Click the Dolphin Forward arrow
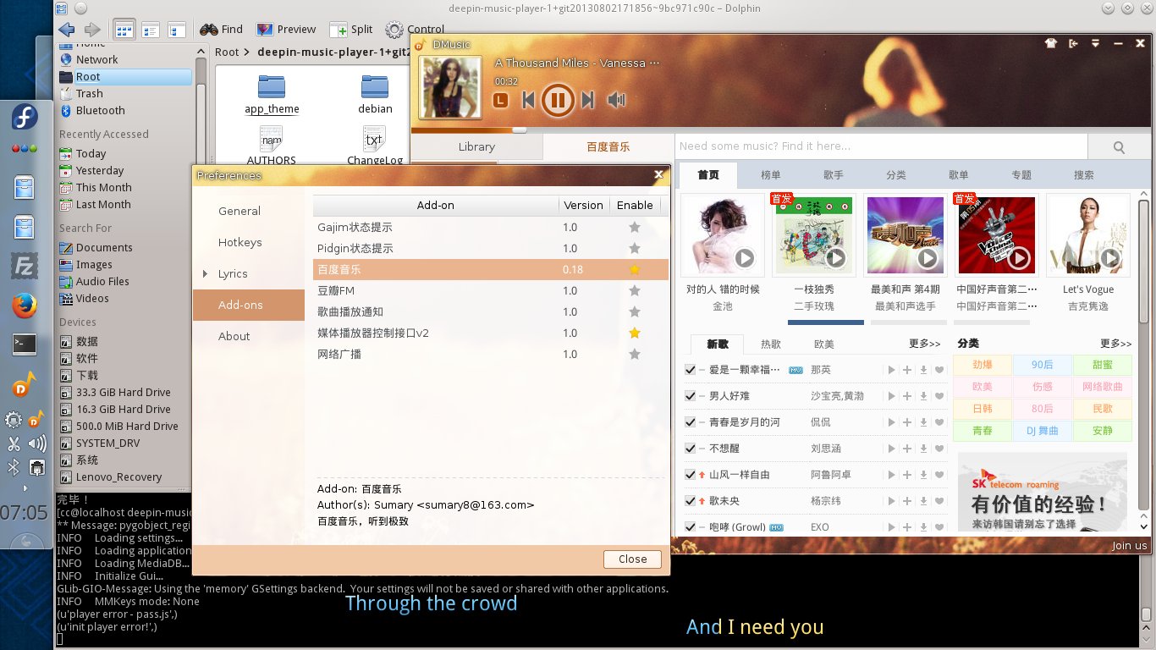 click(x=92, y=30)
